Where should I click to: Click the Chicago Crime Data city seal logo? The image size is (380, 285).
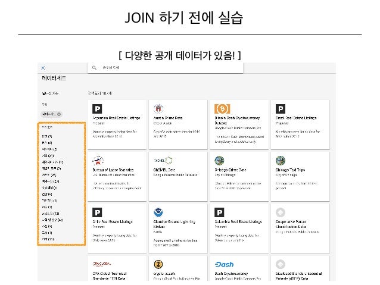point(219,161)
